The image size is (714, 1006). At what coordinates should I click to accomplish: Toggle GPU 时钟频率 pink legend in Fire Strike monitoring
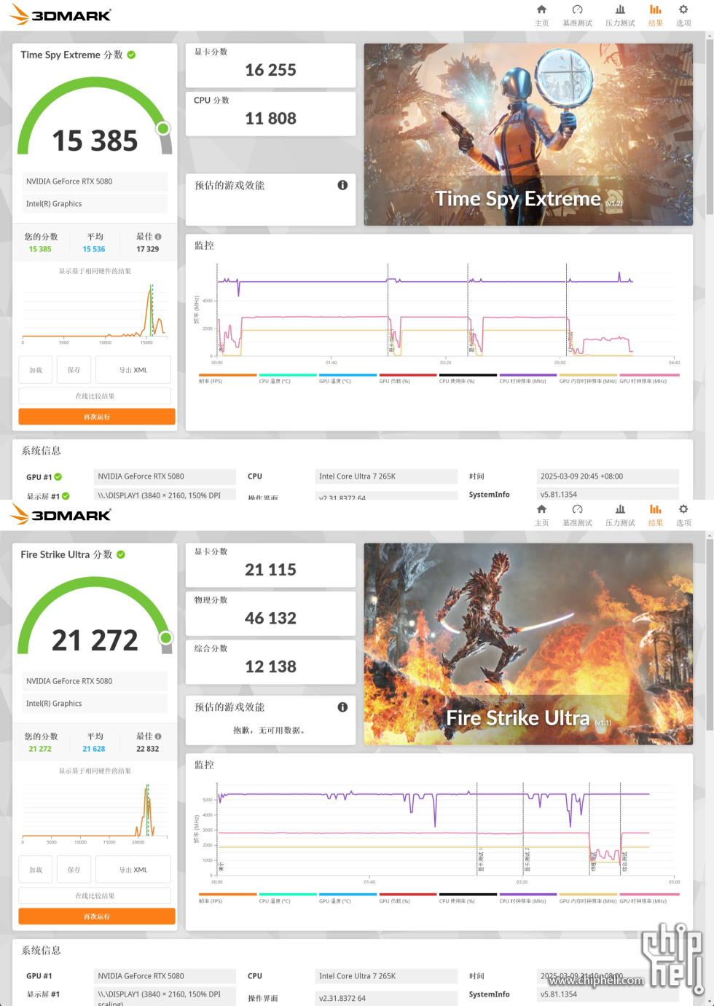pyautogui.click(x=649, y=898)
